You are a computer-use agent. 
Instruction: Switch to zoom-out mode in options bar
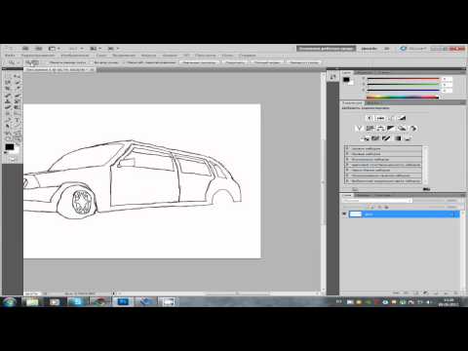point(35,62)
